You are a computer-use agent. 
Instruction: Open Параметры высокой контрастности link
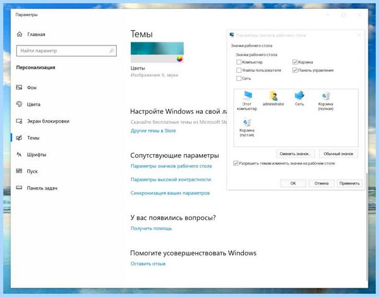tap(171, 179)
